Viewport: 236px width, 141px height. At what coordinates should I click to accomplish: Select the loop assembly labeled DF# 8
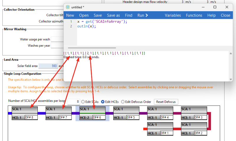(25, 113)
